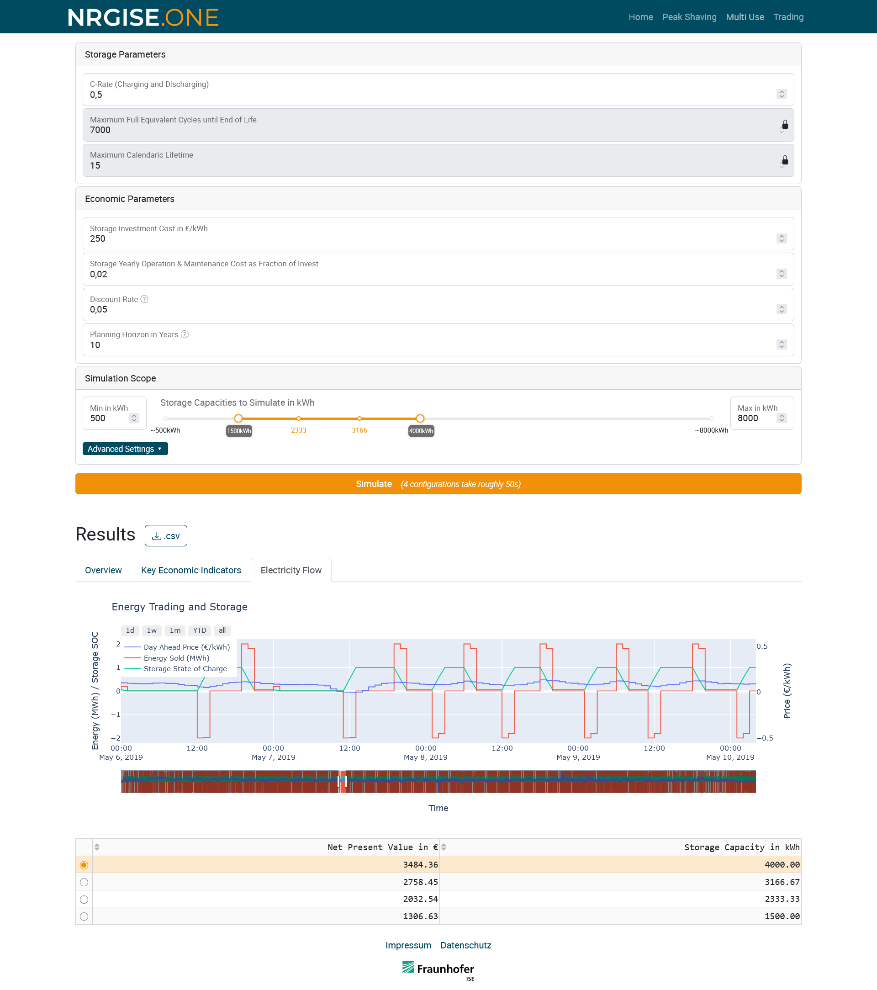Set chart range to 1d
Screen dimensions: 877x990
pos(130,630)
